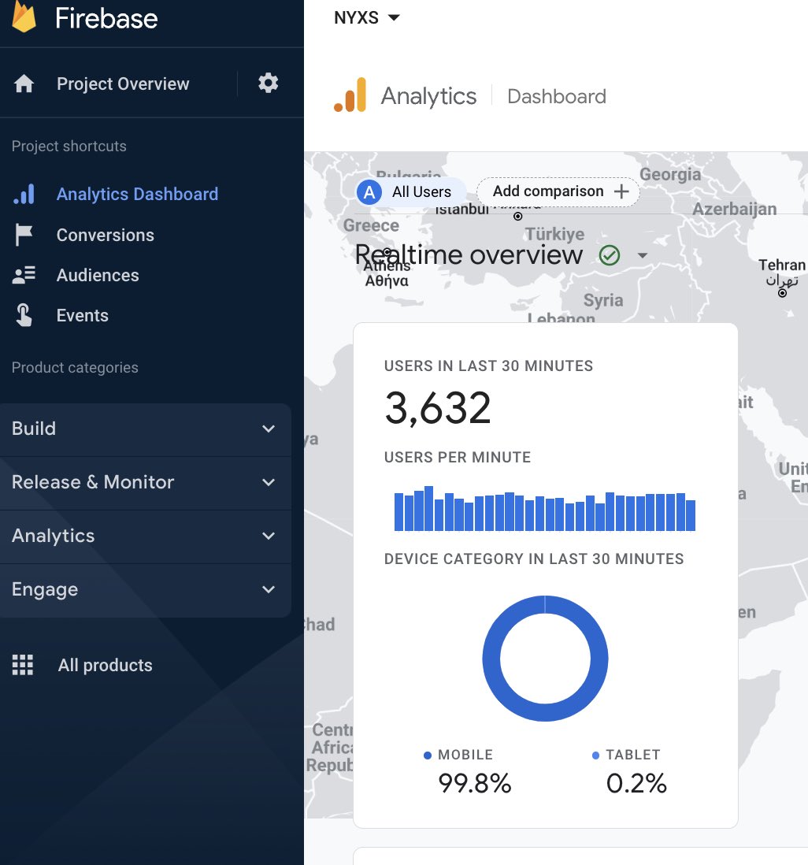Navigate to Events
The image size is (808, 865).
(82, 316)
